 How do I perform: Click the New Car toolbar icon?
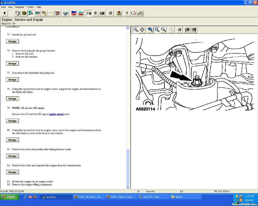(74, 13)
